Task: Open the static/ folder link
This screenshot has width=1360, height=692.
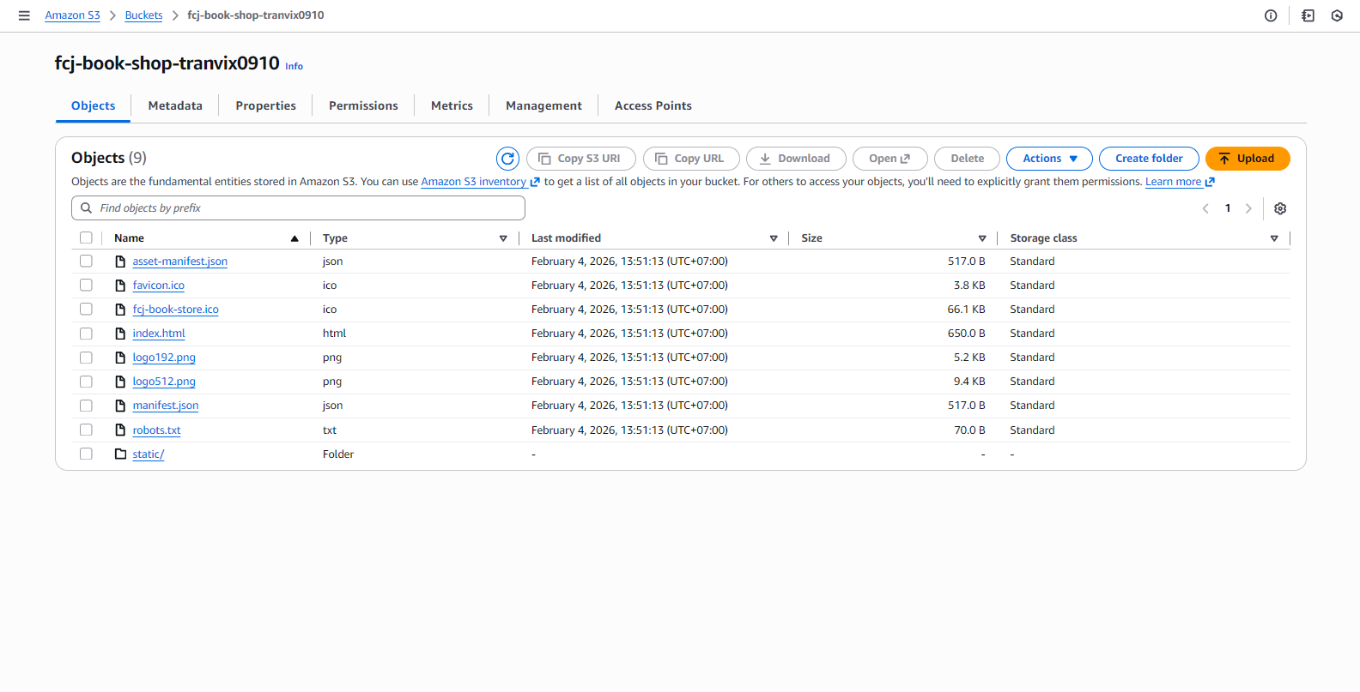Action: [x=148, y=454]
